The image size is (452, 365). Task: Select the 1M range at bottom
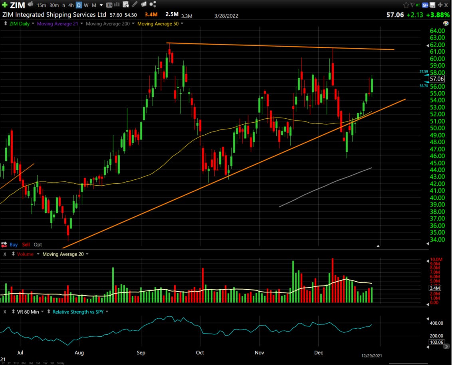click(x=38, y=363)
